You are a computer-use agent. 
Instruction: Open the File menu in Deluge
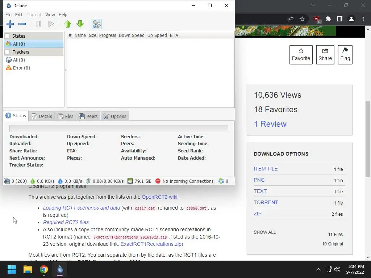tap(8, 14)
